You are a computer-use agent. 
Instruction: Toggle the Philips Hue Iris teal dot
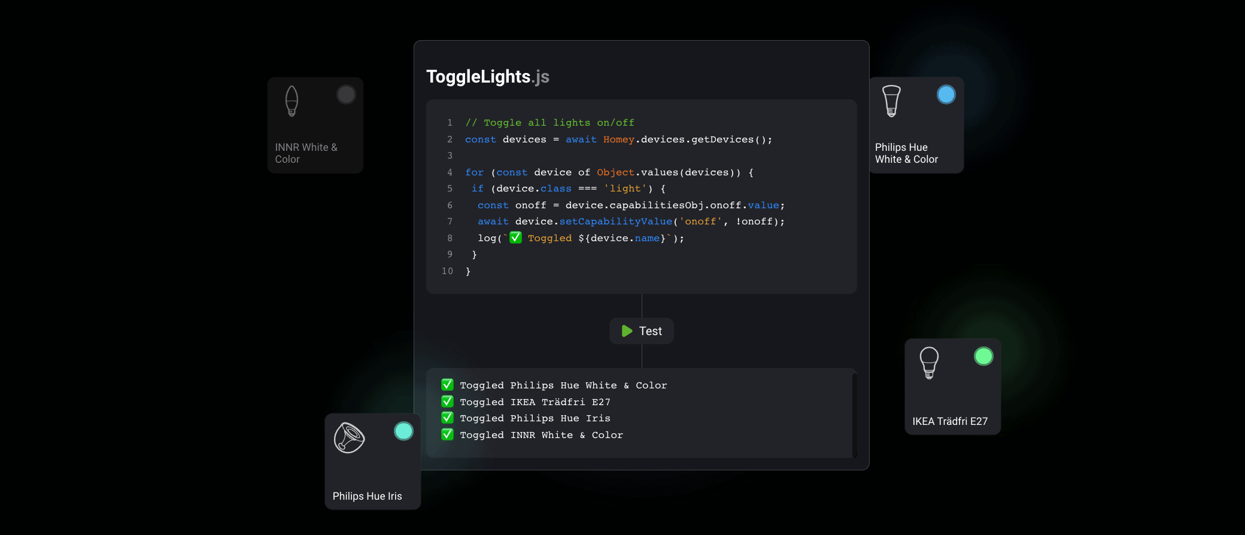click(404, 431)
